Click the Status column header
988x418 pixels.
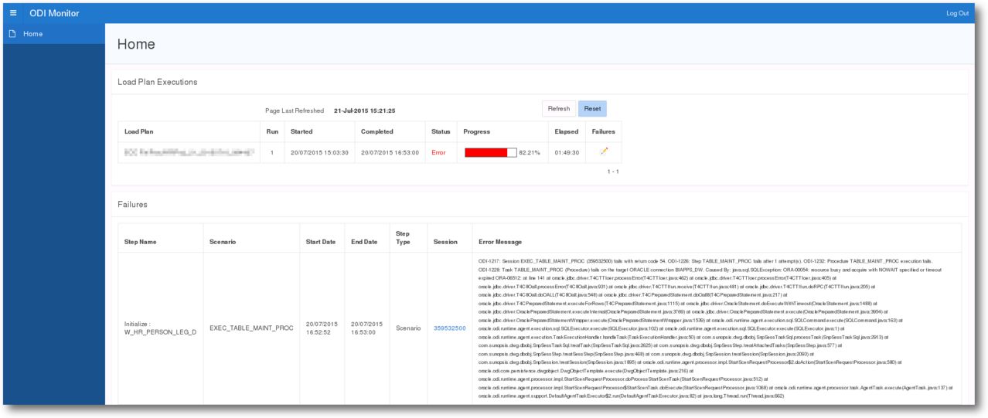pos(441,131)
